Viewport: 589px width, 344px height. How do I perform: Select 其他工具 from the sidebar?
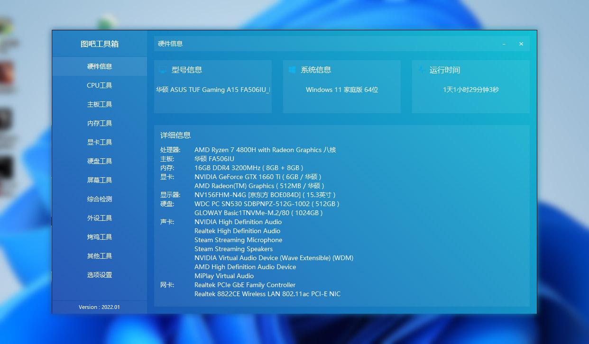(100, 256)
